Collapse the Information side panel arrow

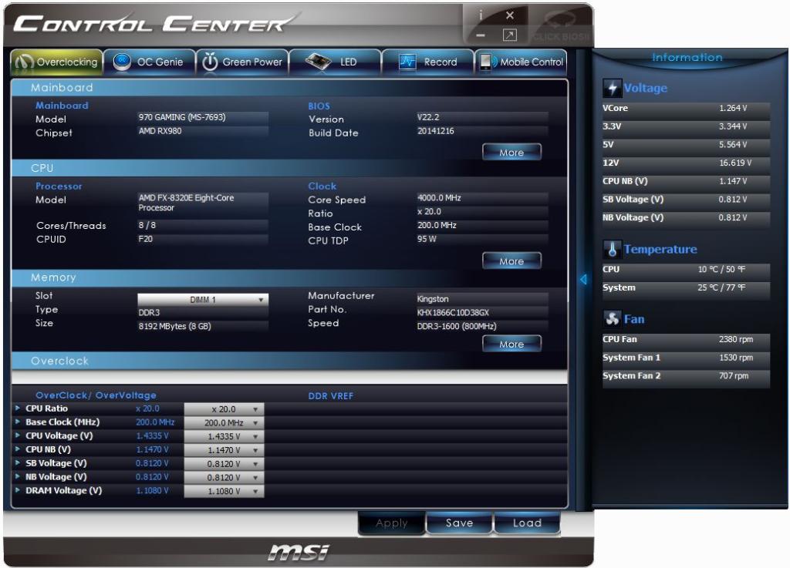pyautogui.click(x=583, y=279)
